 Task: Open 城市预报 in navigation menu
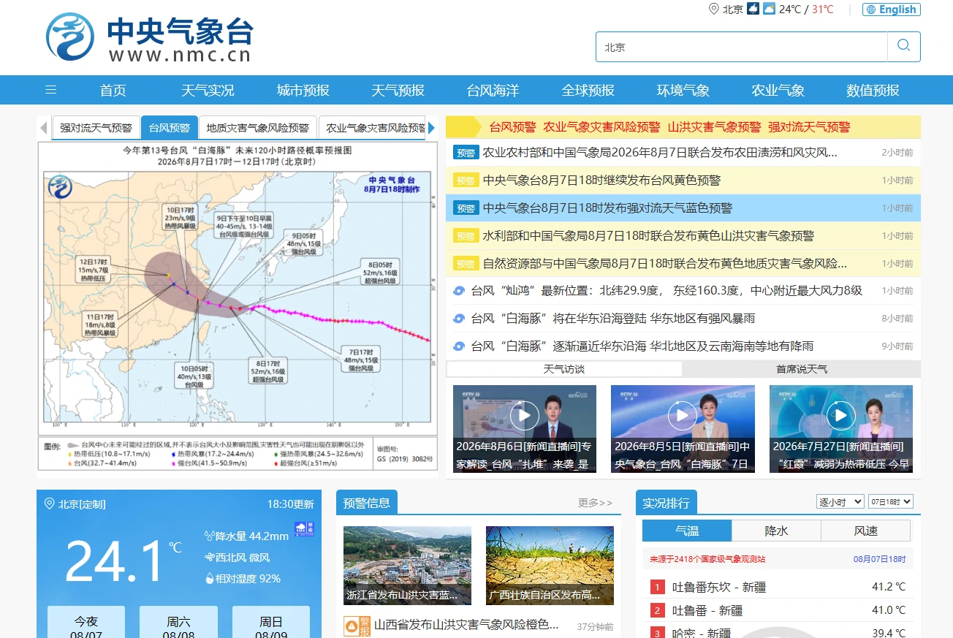point(303,91)
